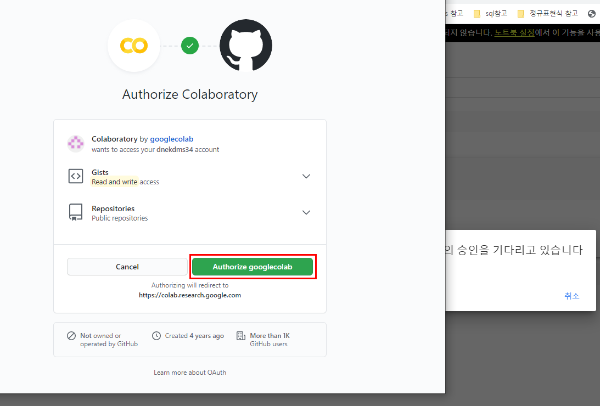Open the googlecolab profile link

[171, 139]
